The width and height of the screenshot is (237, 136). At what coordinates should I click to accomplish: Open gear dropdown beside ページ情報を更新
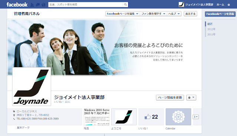point(191,98)
